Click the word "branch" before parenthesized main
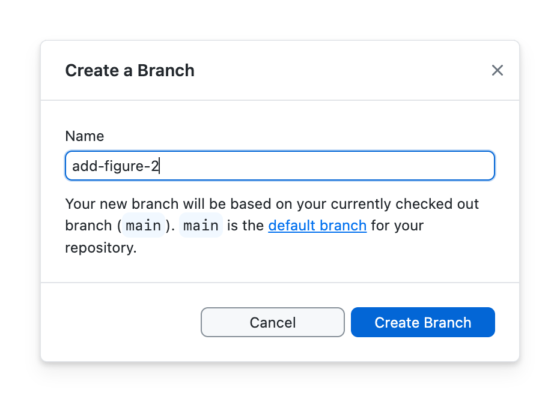 coord(88,226)
